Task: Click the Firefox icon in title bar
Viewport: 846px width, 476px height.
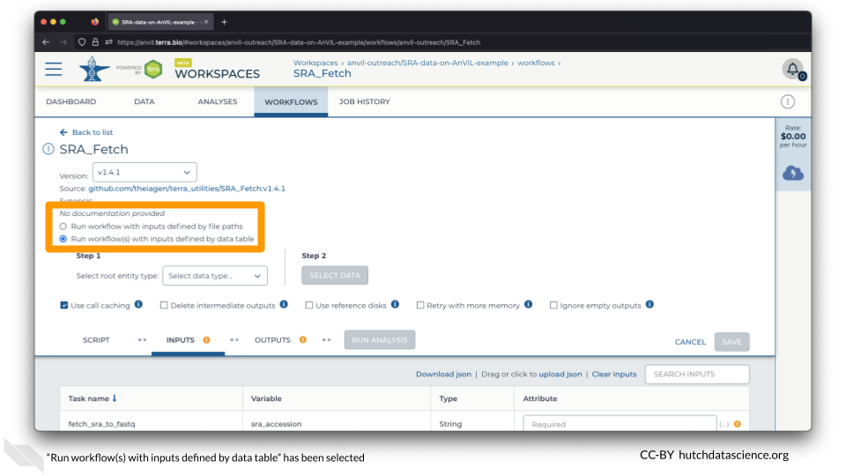Action: pos(95,22)
